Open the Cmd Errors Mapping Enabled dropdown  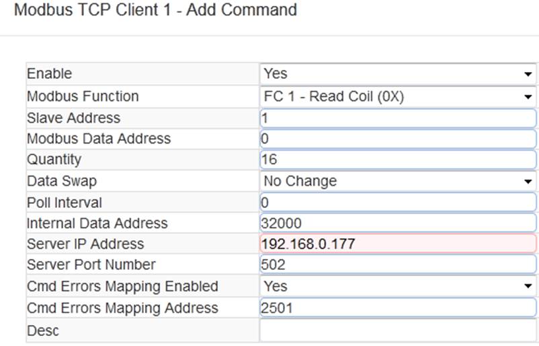(x=398, y=287)
